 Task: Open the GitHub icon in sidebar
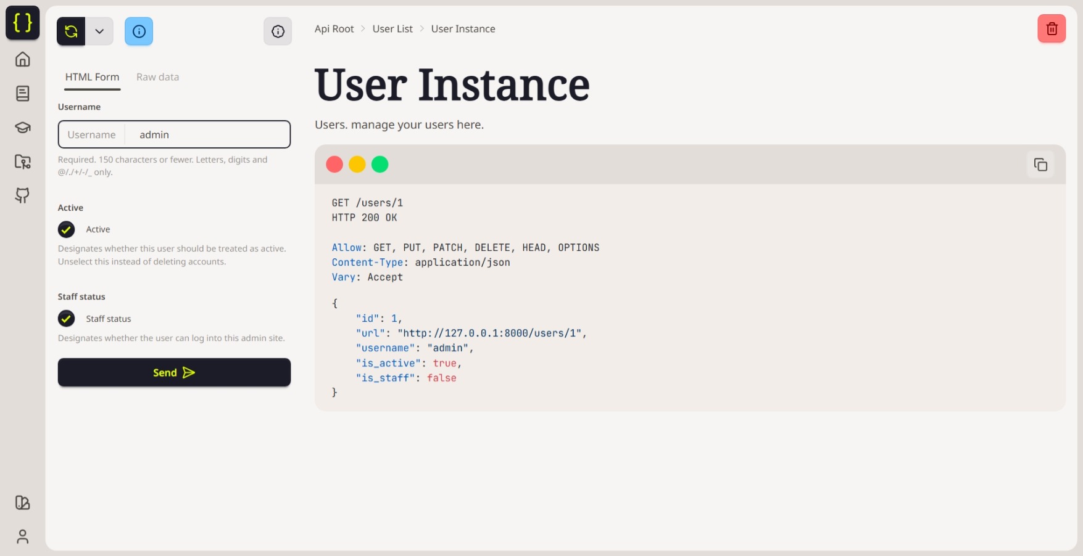click(x=23, y=195)
